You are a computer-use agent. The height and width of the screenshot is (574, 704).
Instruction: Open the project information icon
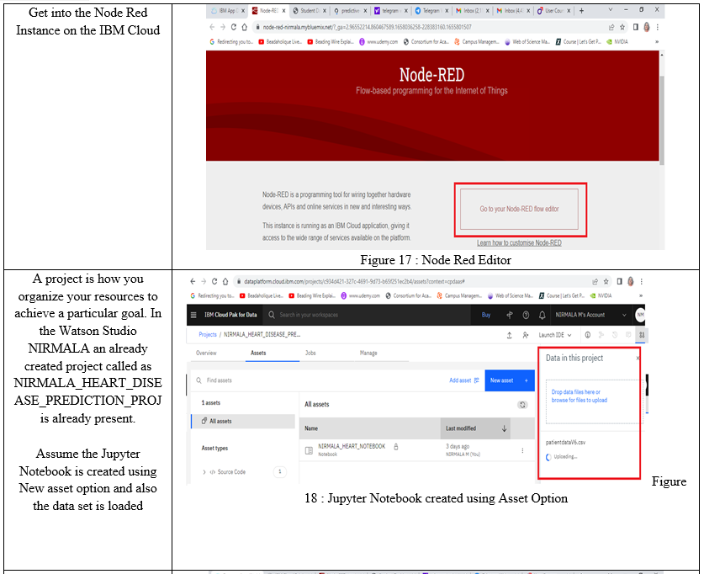588,335
